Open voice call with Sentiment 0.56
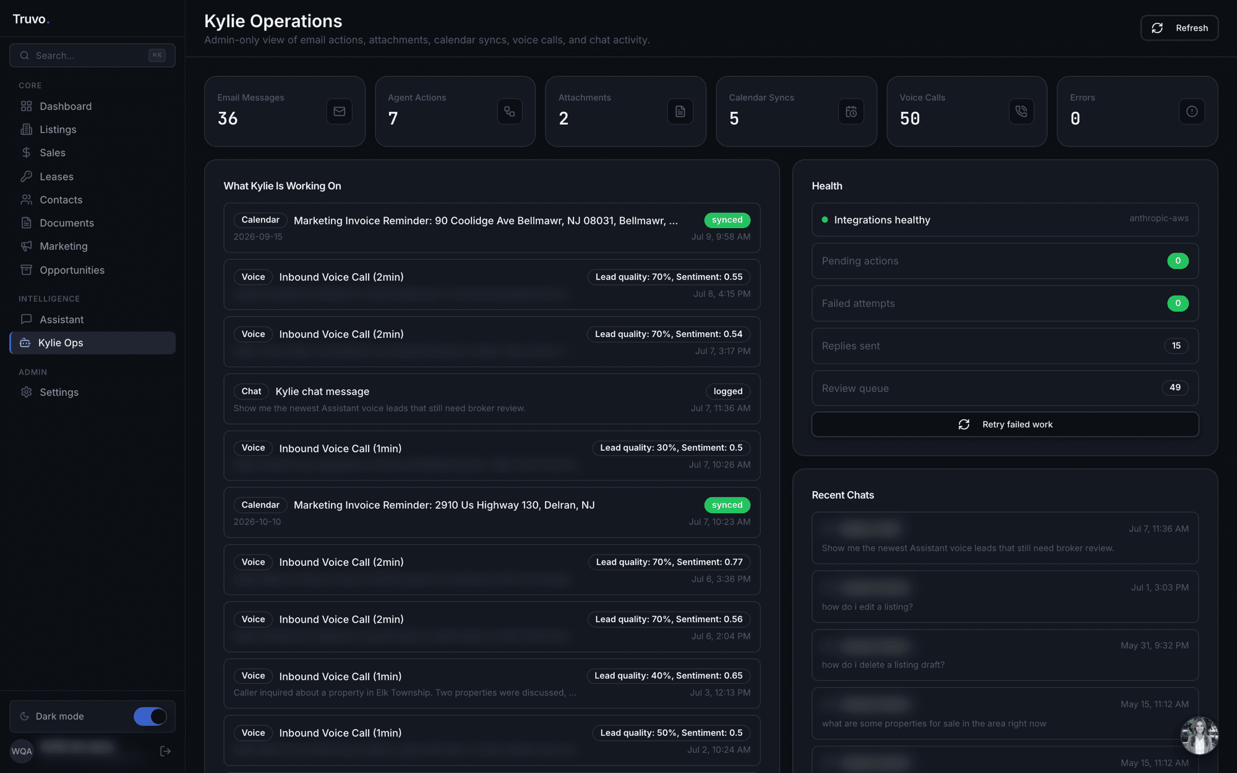 coord(492,626)
